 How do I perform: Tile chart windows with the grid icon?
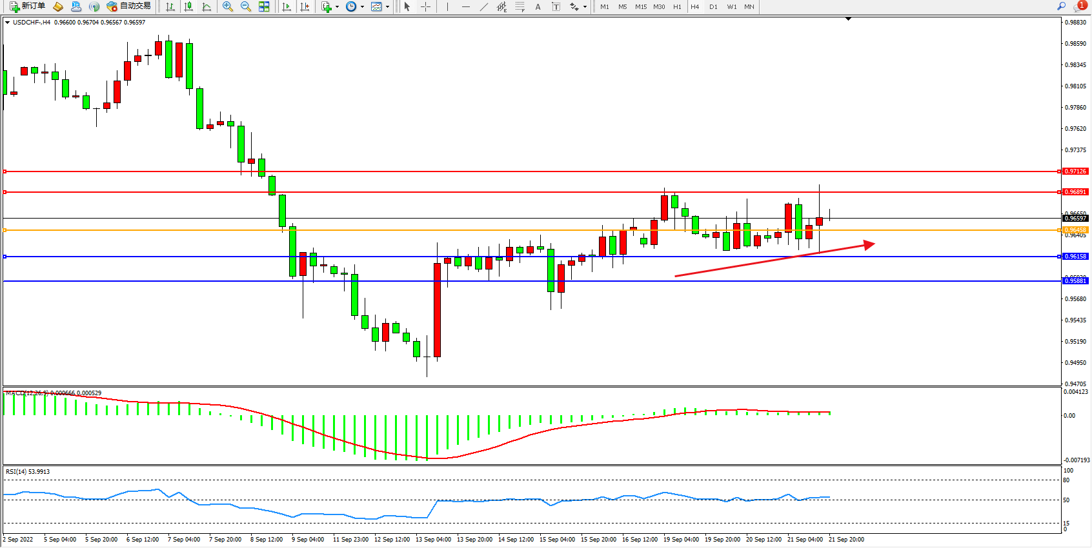click(264, 6)
